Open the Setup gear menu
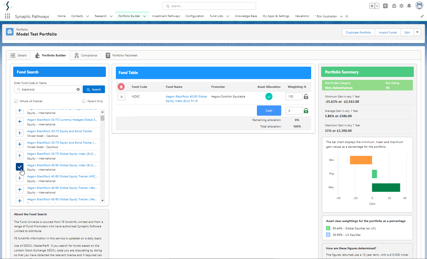427x259 pixels. tap(401, 6)
